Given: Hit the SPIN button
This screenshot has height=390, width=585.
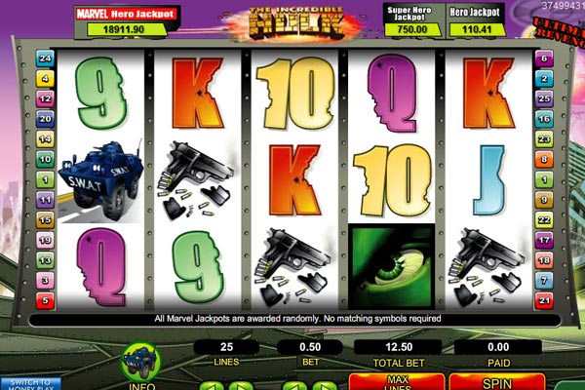Looking at the screenshot, I should click(496, 382).
